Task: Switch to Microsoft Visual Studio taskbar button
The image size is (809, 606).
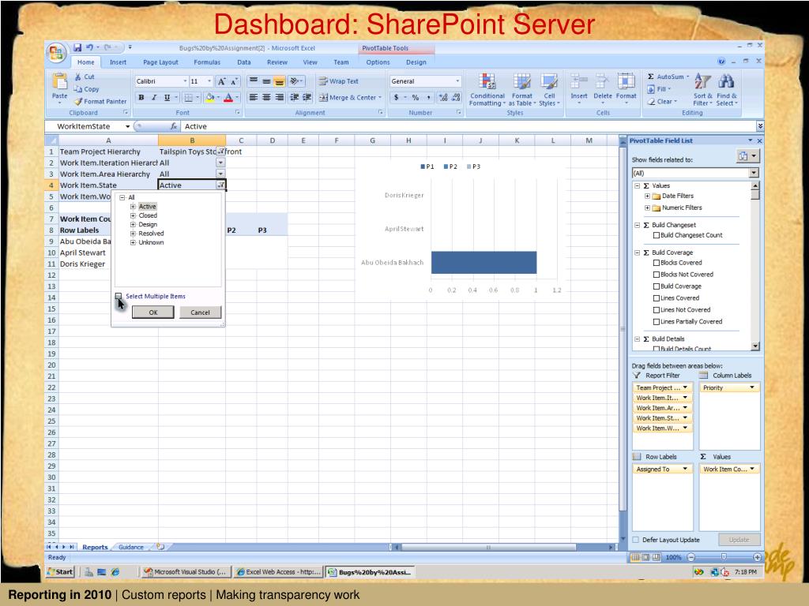Action: [x=186, y=571]
